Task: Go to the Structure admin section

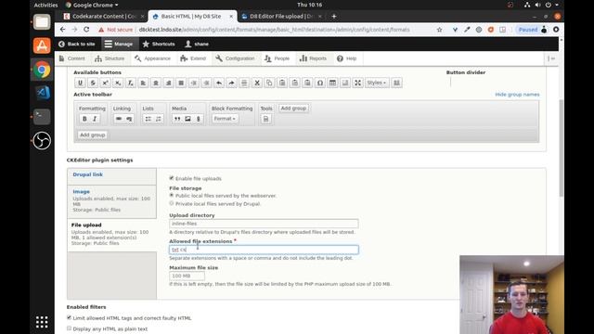Action: 110,58
